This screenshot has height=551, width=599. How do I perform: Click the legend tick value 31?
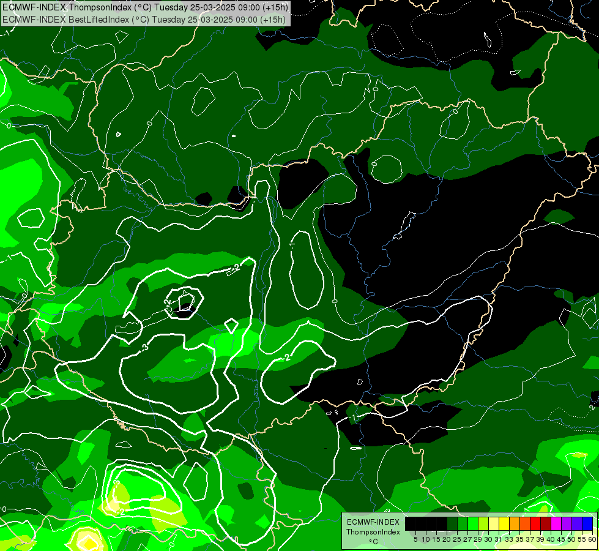(499, 539)
